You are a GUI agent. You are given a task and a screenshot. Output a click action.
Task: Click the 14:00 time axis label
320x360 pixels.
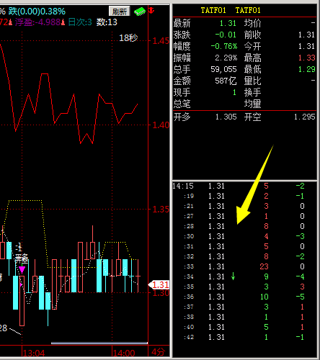pos(124,354)
